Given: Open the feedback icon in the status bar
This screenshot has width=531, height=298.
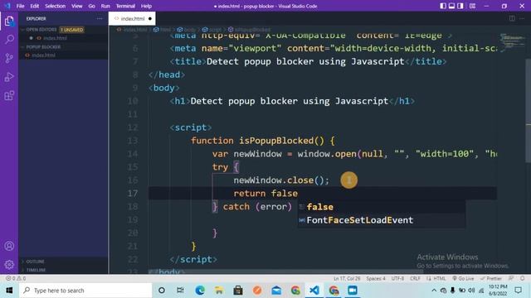Looking at the screenshot, I should click(x=511, y=278).
